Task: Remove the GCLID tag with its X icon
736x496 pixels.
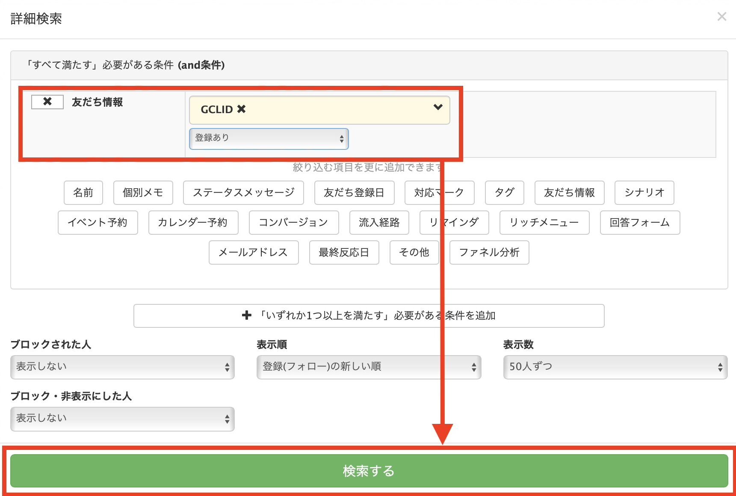Action: pyautogui.click(x=242, y=109)
